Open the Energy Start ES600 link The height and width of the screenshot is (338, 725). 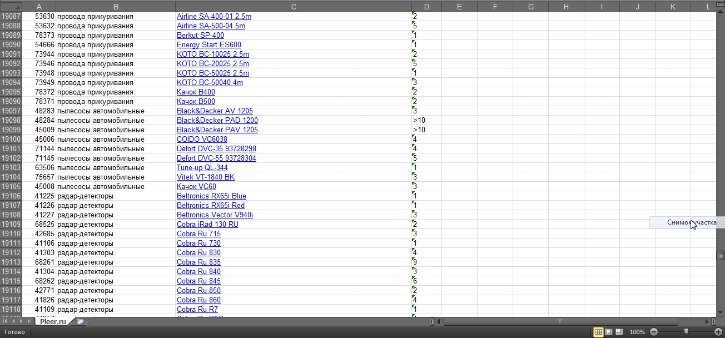point(209,45)
